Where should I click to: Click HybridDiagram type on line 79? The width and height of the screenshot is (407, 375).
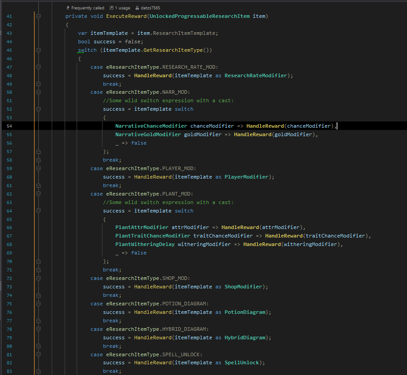[x=245, y=337]
